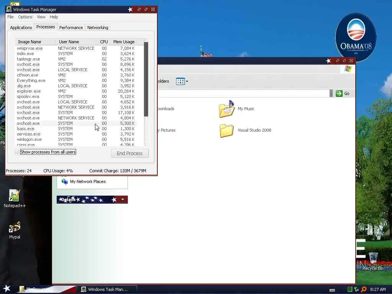Click the CPU Usage: 4% status text
The width and height of the screenshot is (392, 294).
pos(58,171)
